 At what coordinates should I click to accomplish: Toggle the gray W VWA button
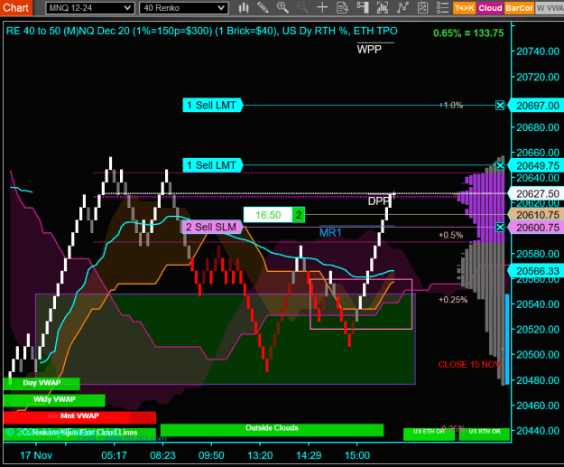click(x=550, y=8)
